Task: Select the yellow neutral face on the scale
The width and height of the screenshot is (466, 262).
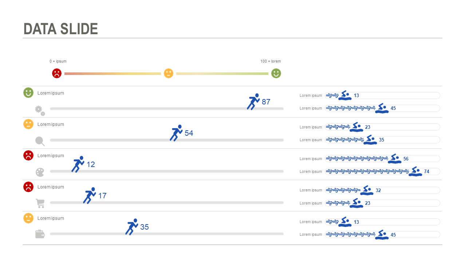Action: [x=168, y=74]
